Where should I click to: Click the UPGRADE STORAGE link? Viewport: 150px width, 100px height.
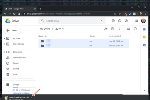tap(21, 93)
